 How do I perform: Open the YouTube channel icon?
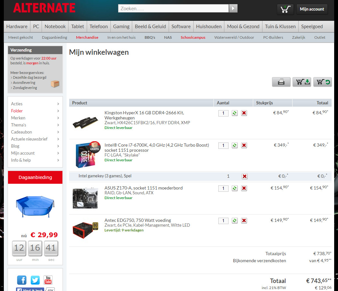48,280
